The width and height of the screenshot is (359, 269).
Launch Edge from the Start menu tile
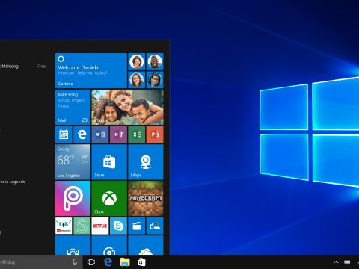pyautogui.click(x=82, y=134)
